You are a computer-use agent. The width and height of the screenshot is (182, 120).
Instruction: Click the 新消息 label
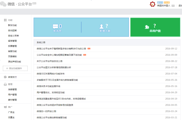[x=57, y=31]
